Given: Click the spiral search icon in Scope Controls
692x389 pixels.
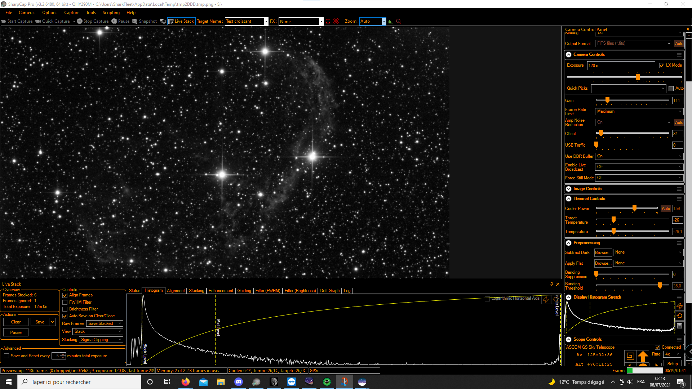Looking at the screenshot, I should pos(630,356).
